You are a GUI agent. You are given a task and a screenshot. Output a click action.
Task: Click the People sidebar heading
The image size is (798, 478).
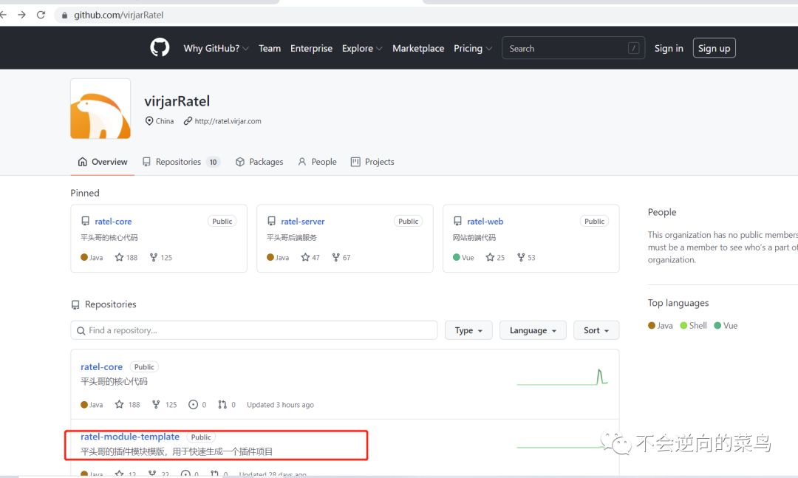[x=661, y=212]
